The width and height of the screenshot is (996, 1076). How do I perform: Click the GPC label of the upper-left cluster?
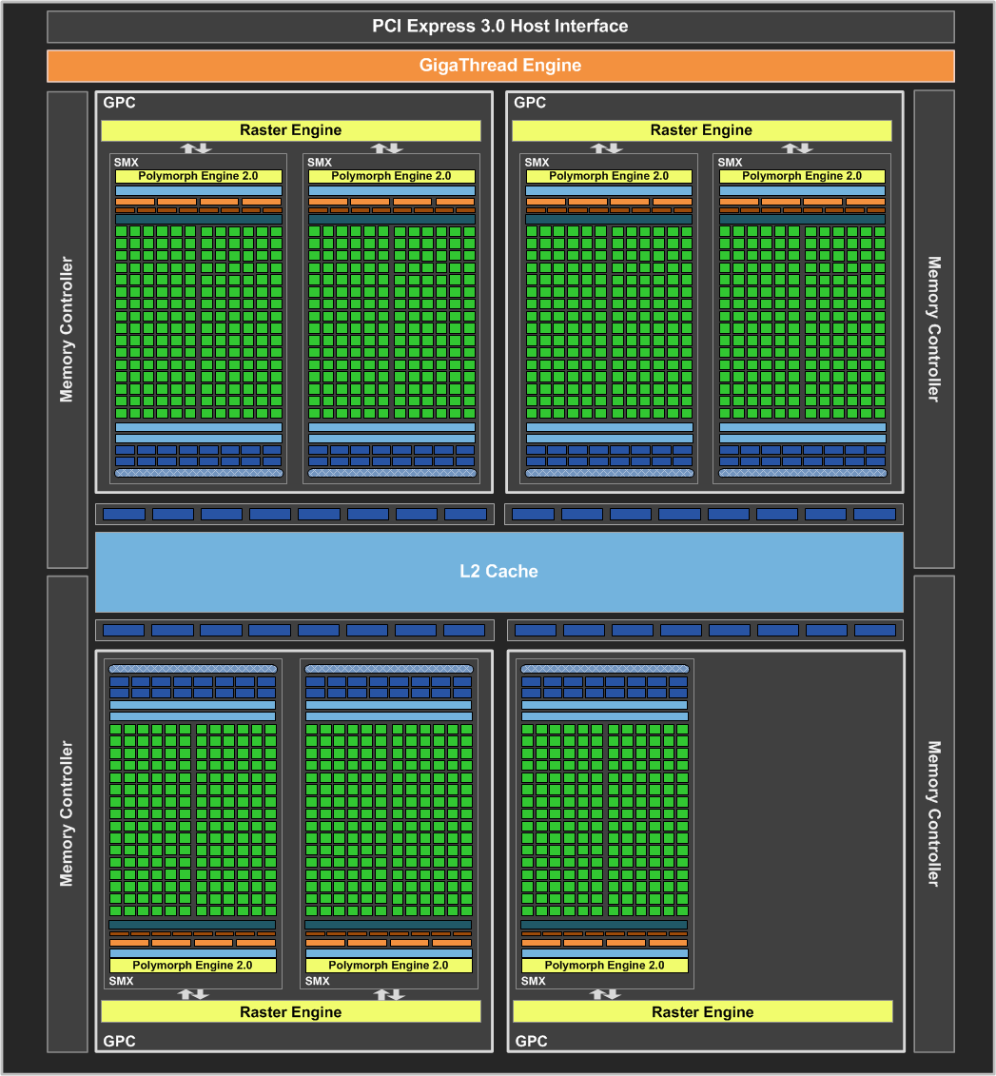(x=119, y=103)
